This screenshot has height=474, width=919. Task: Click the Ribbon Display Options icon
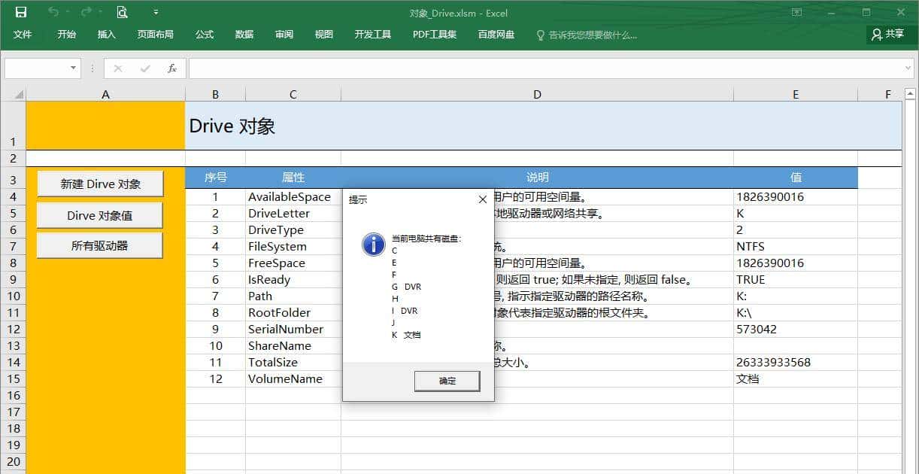795,12
